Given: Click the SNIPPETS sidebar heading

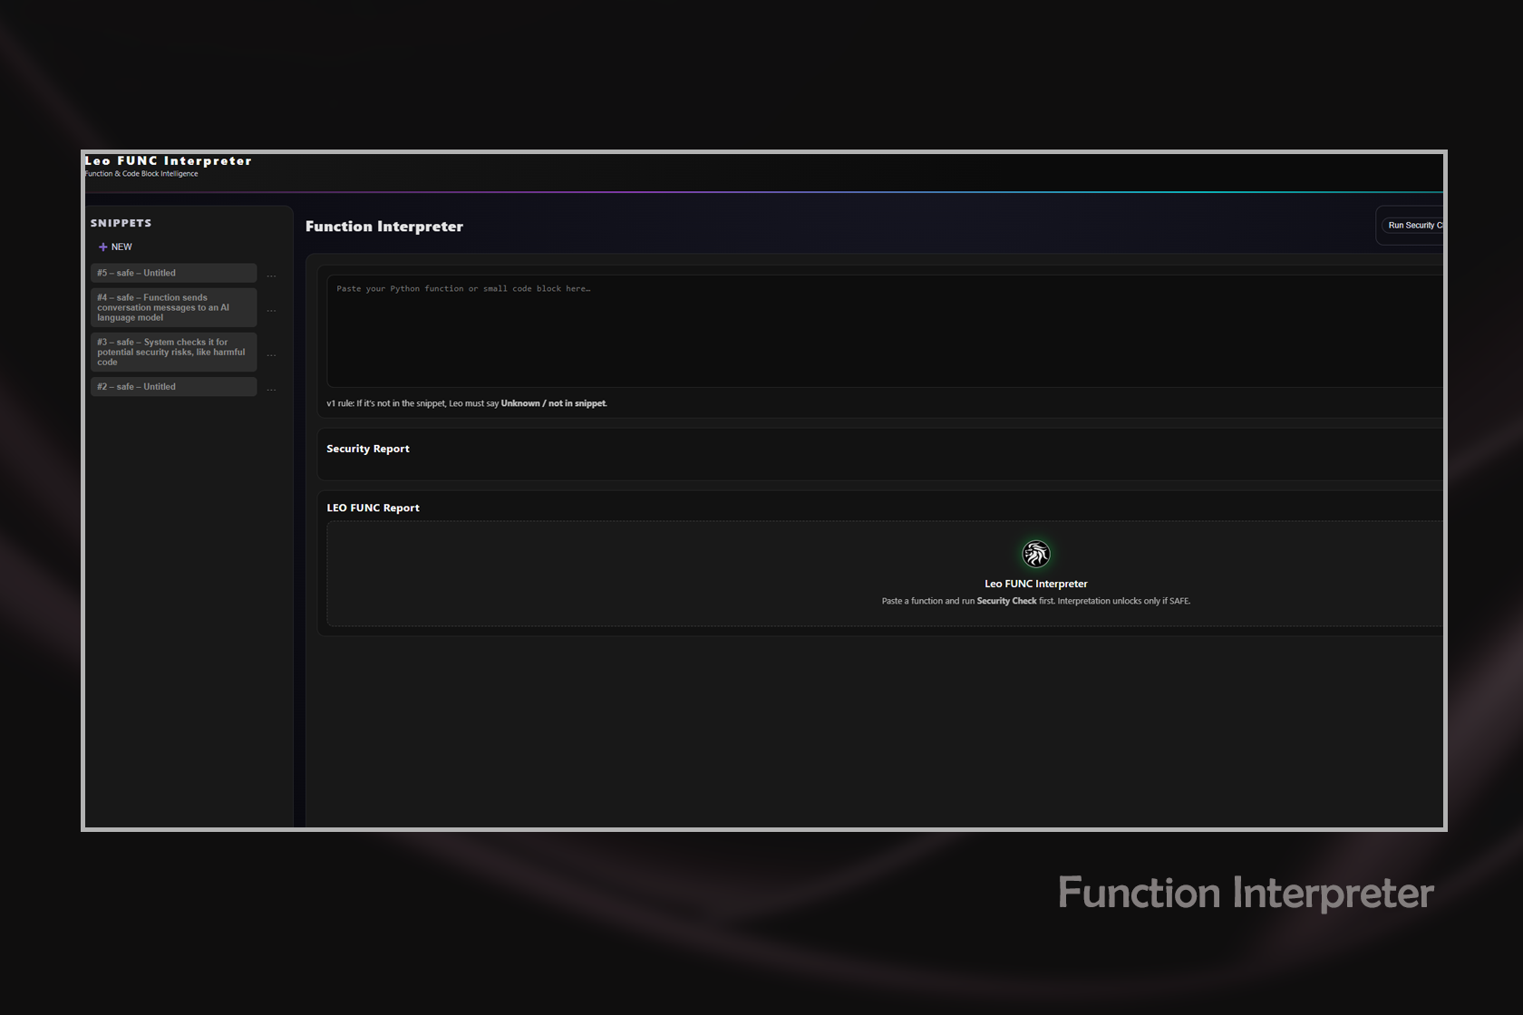Looking at the screenshot, I should tap(121, 223).
